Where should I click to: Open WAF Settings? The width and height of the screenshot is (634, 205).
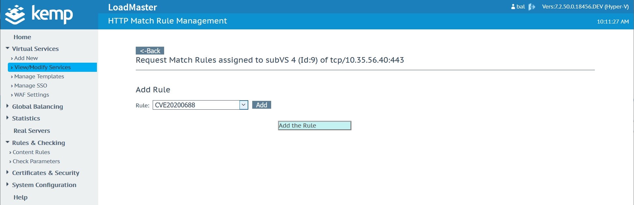(x=31, y=95)
